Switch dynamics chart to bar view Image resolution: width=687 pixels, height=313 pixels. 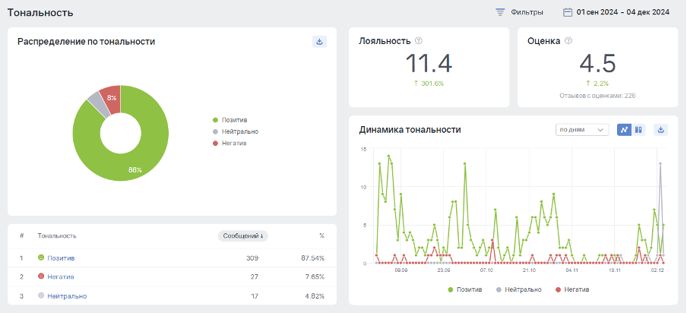click(638, 130)
